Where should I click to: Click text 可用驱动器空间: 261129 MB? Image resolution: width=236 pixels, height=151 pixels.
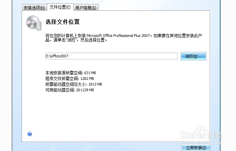pyautogui.click(x=69, y=90)
